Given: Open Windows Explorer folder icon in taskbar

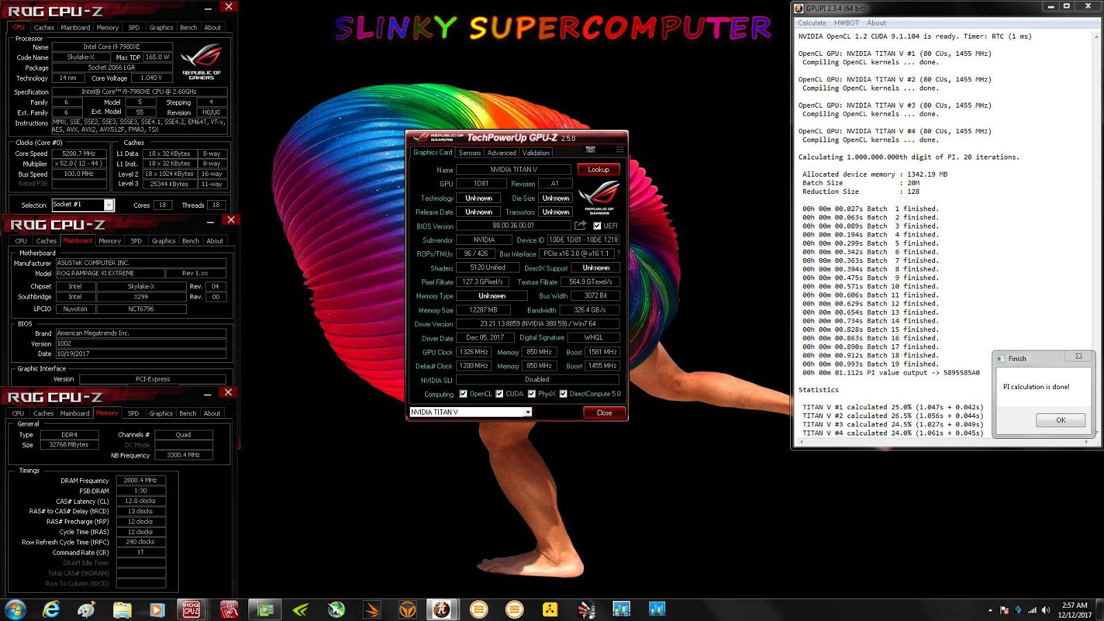Looking at the screenshot, I should coord(122,609).
